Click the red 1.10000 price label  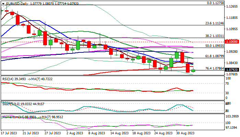[232, 41]
